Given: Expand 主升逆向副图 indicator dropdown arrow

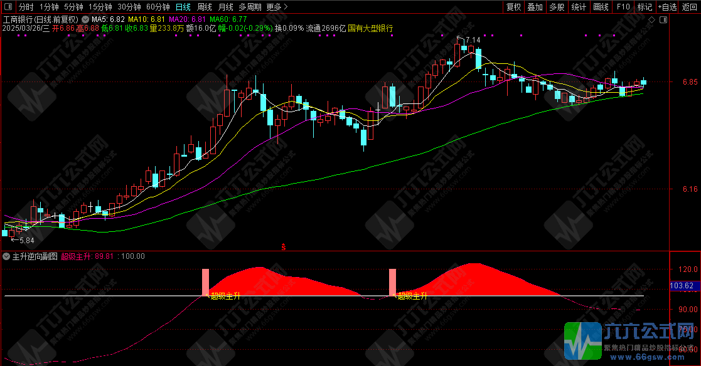Looking at the screenshot, I should pos(6,256).
